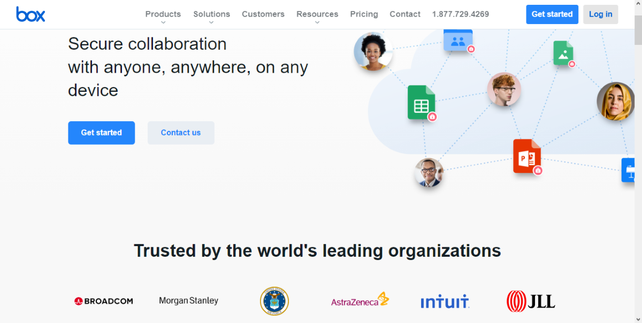Open the Contact page
Viewport: 642px width, 323px height.
[405, 14]
